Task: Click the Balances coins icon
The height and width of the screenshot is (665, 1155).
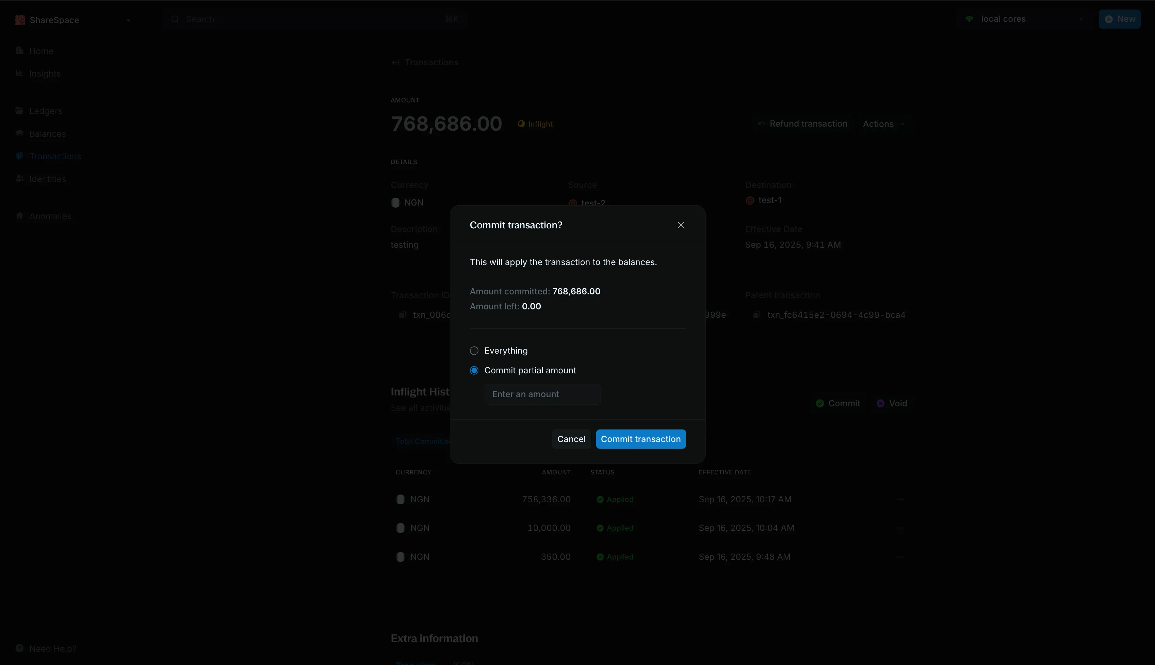Action: pos(19,133)
